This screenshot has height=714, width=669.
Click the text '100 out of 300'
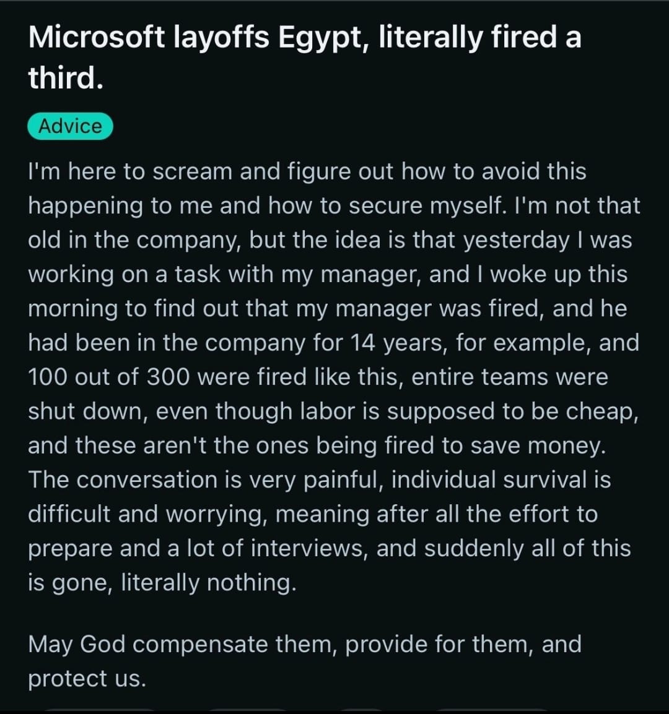click(x=108, y=377)
